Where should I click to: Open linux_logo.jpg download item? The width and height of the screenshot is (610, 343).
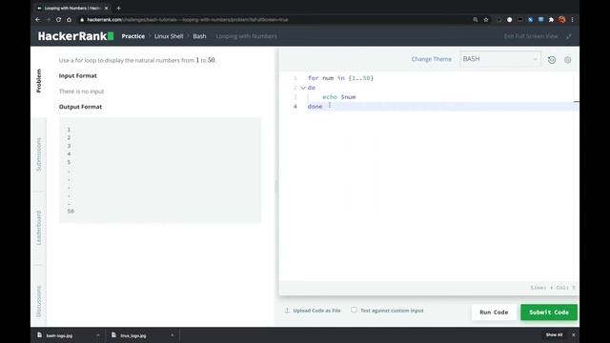pyautogui.click(x=133, y=335)
